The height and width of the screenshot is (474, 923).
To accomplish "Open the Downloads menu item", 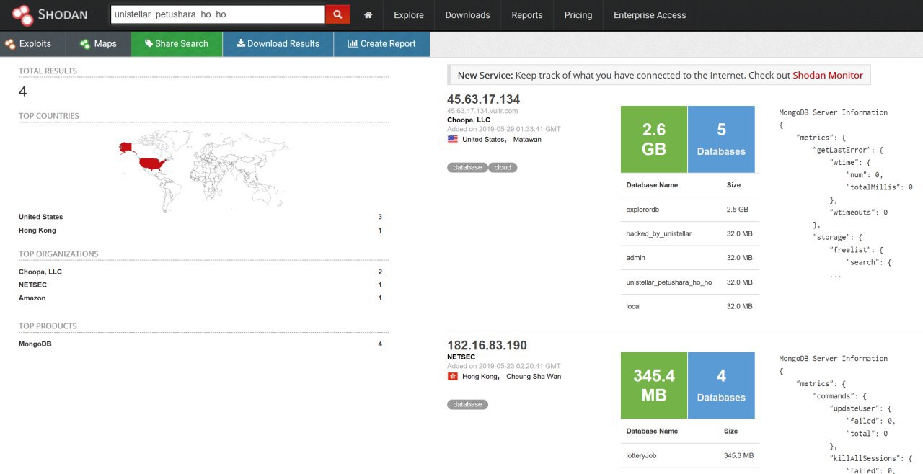I will 467,15.
